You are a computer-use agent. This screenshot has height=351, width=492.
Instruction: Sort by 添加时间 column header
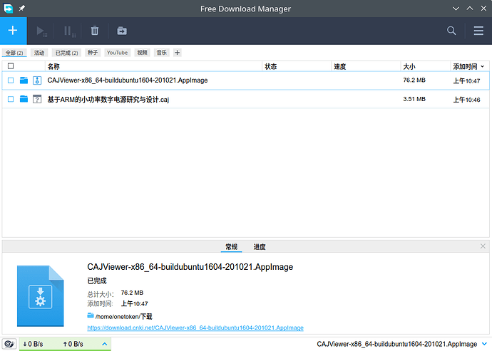tap(468, 66)
